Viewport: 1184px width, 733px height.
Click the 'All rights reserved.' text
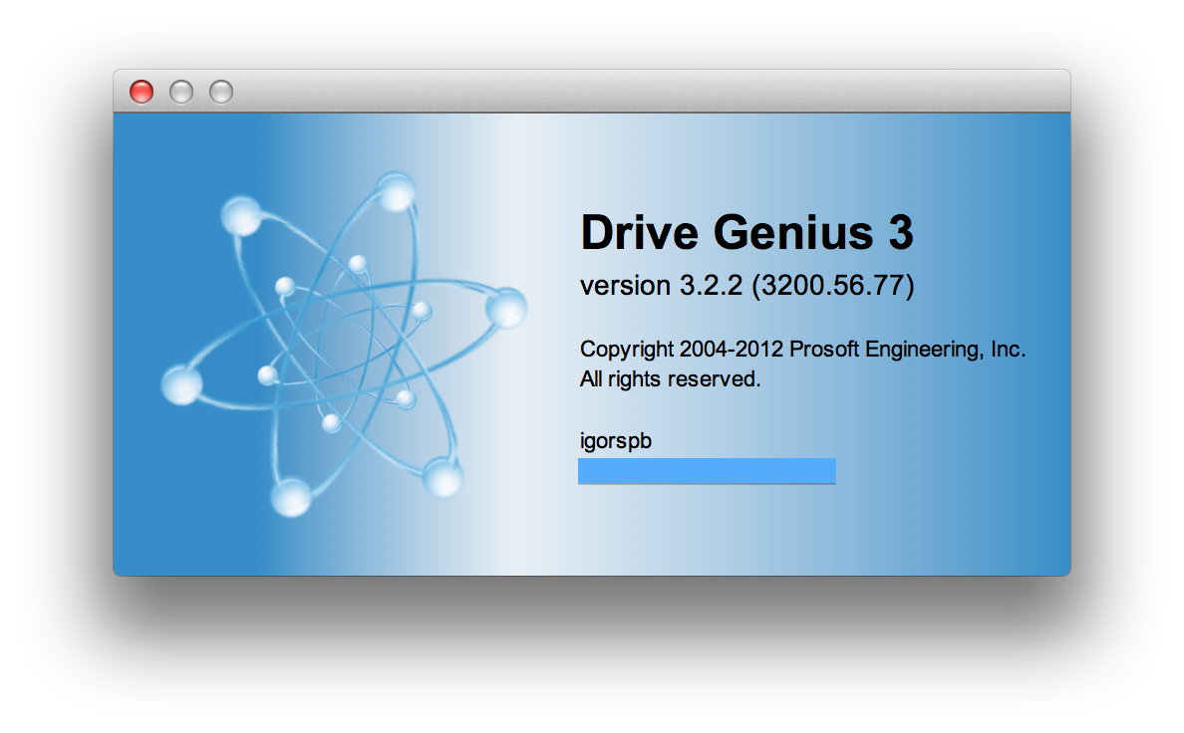coord(670,379)
